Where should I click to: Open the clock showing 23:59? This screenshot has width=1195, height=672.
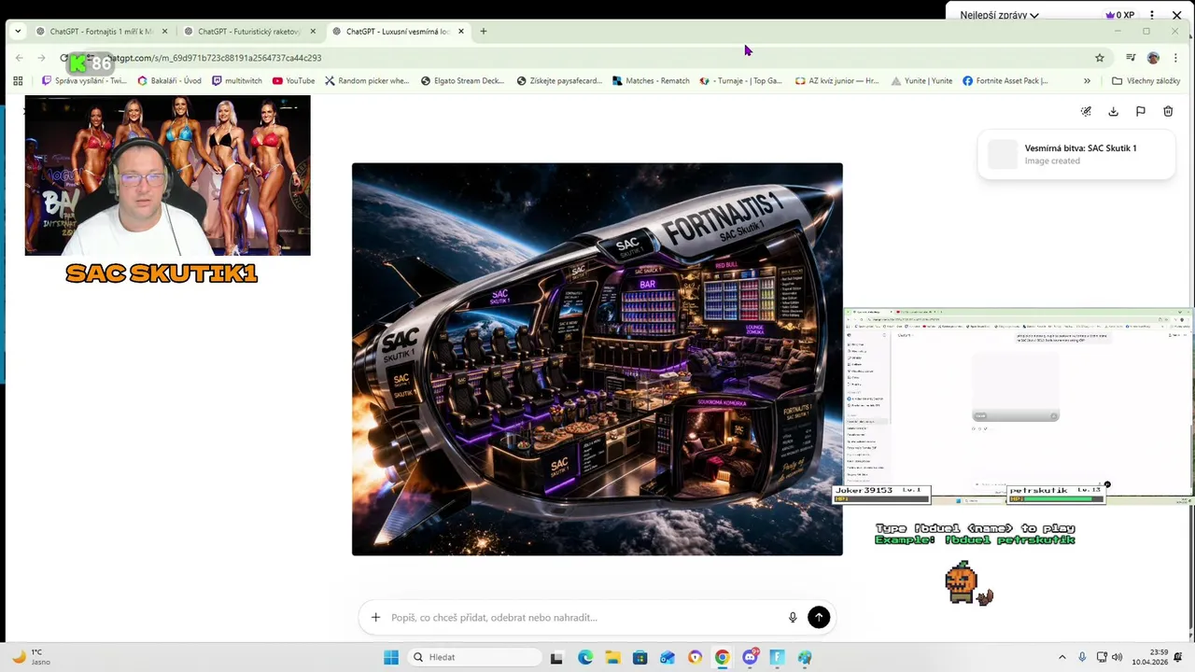point(1149,657)
